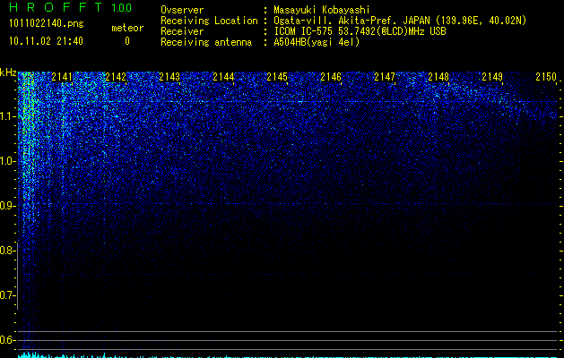This screenshot has height=358, width=564.
Task: Click the 'Receiving antenna' label
Action: coord(206,42)
